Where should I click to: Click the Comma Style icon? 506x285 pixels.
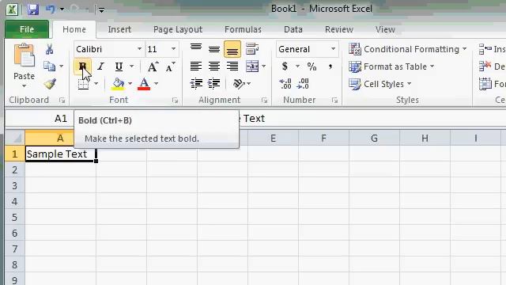(x=330, y=66)
